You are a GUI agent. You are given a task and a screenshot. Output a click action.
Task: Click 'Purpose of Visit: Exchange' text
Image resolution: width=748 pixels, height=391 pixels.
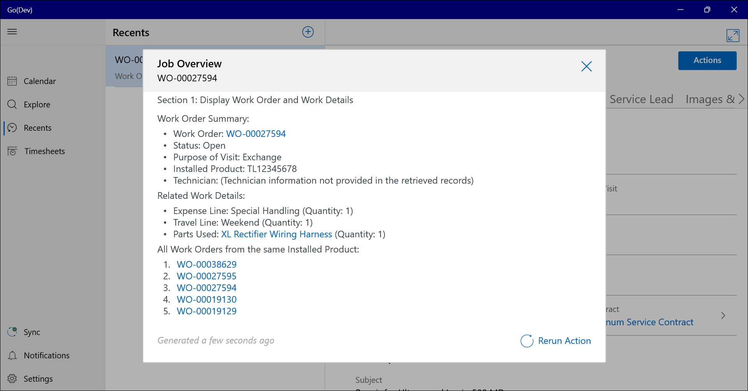(x=227, y=157)
